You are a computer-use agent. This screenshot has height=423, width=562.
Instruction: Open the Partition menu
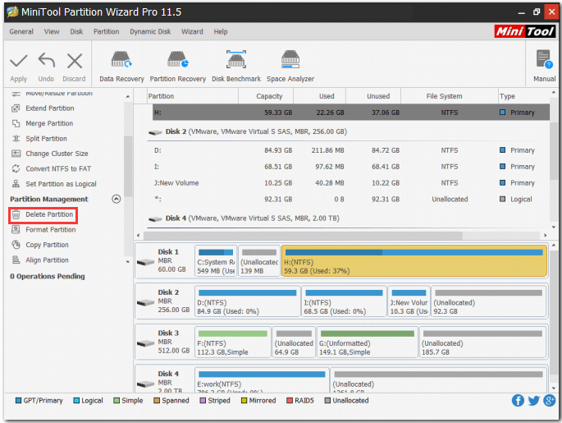pyautogui.click(x=106, y=31)
